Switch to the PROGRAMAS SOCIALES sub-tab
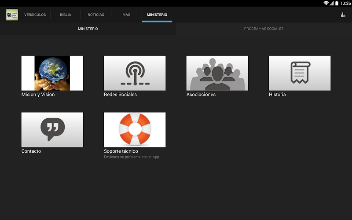The height and width of the screenshot is (220, 352). pos(264,29)
